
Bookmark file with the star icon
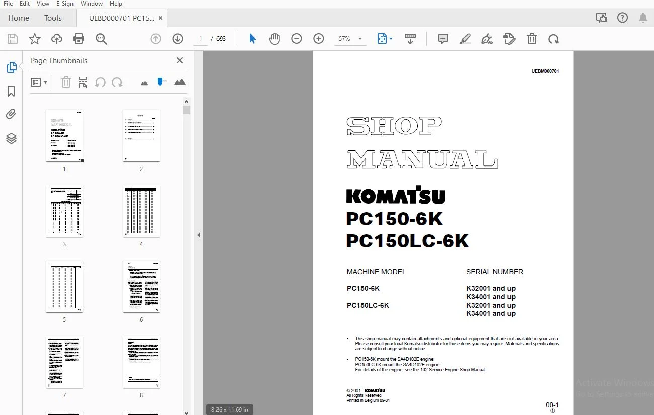(x=35, y=39)
